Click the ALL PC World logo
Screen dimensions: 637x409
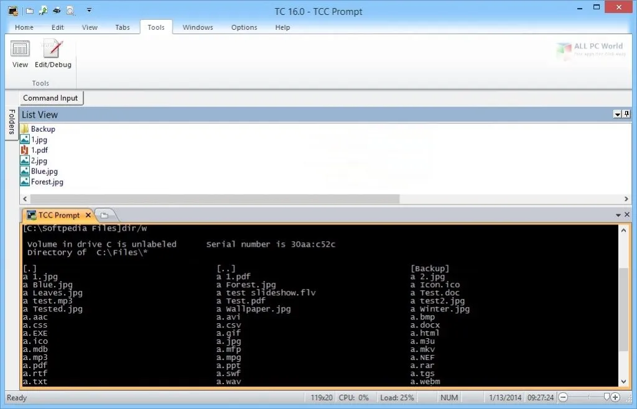(x=591, y=51)
